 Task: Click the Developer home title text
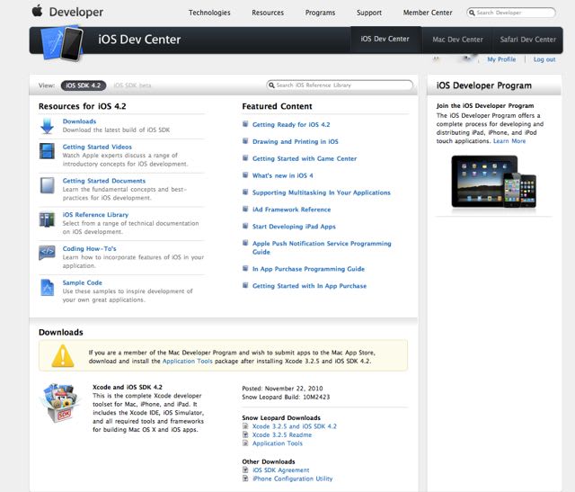75,12
